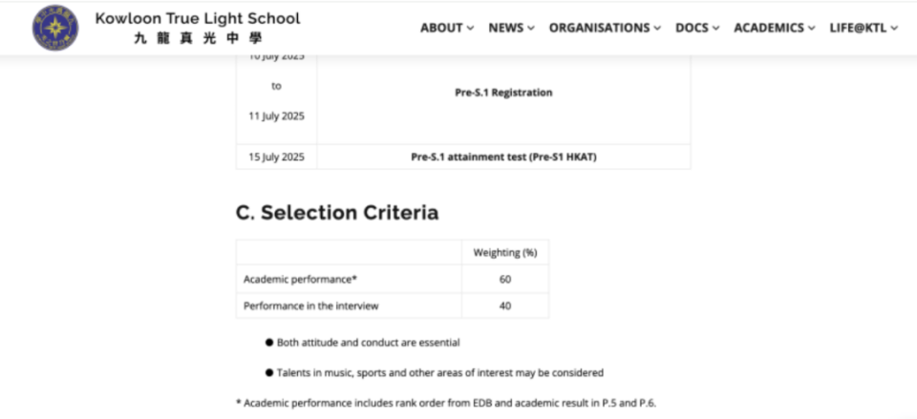
Task: Click the C. Selection Criteria heading
Action: [x=337, y=213]
